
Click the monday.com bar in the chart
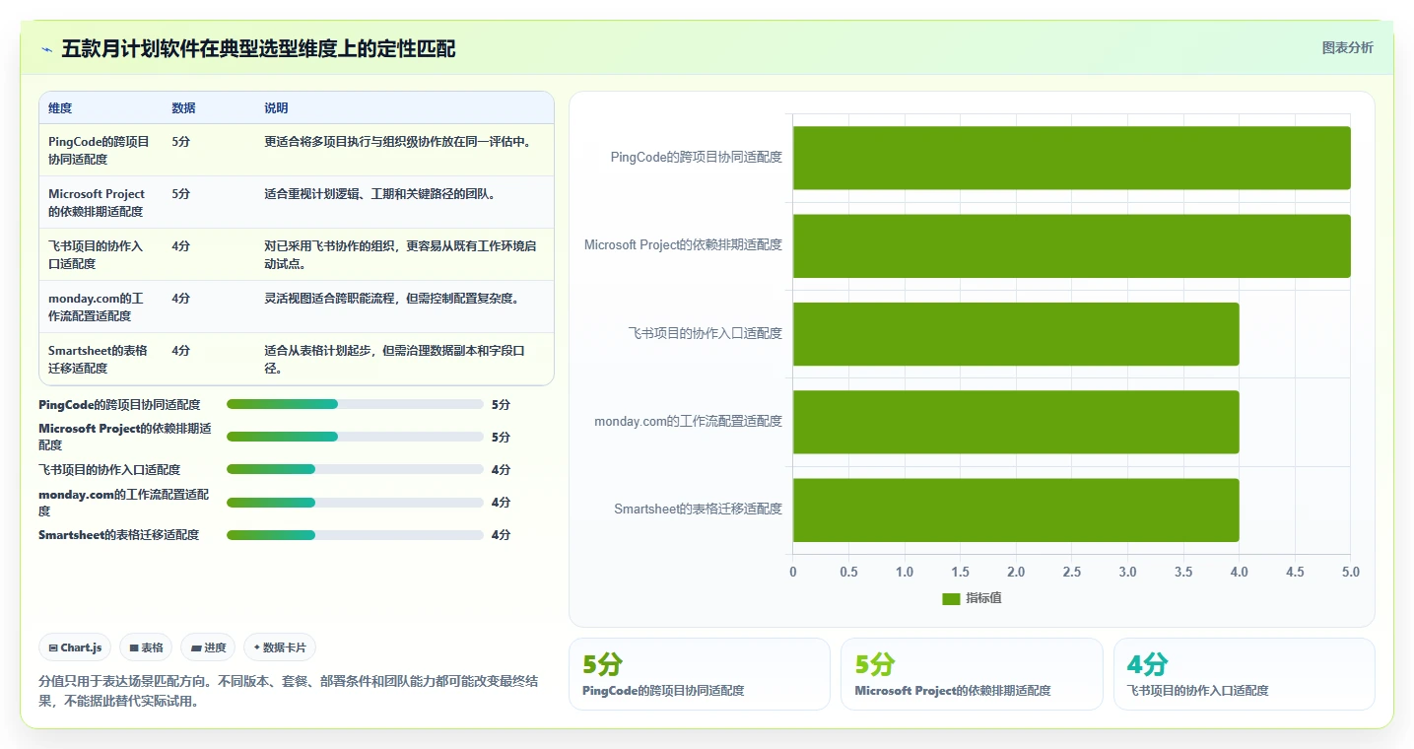click(1016, 422)
